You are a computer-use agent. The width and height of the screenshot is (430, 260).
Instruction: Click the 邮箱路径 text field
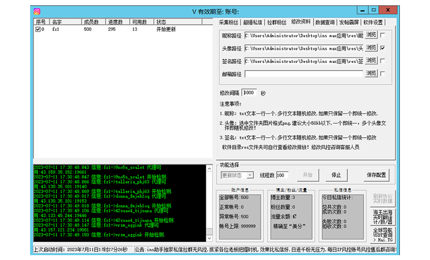click(304, 74)
